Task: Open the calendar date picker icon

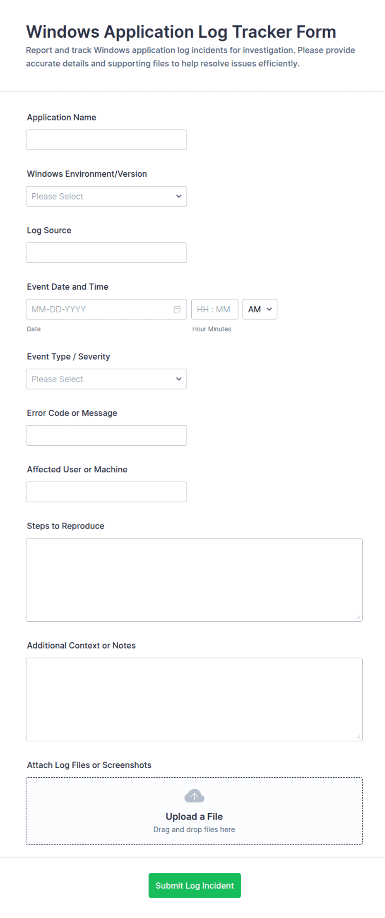Action: click(x=177, y=309)
